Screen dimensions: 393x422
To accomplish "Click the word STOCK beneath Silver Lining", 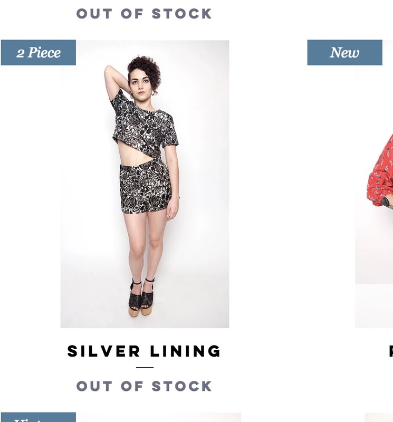I will click(181, 386).
